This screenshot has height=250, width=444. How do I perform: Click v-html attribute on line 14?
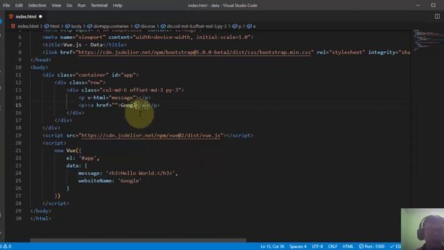[98, 98]
